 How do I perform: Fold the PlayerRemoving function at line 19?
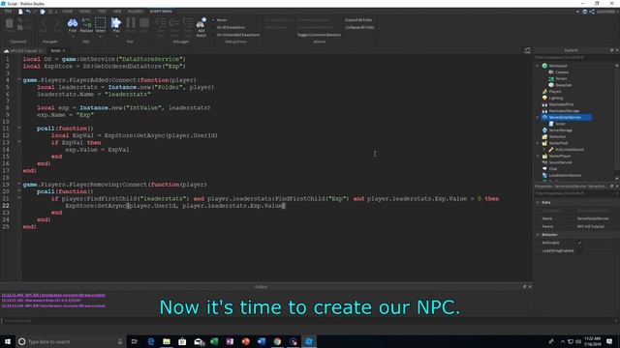[18, 184]
